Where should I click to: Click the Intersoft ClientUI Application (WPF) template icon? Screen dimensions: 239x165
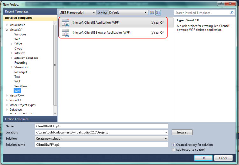tap(66, 23)
